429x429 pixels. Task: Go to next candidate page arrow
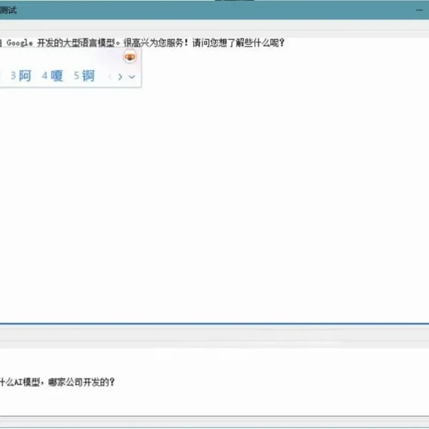[120, 77]
